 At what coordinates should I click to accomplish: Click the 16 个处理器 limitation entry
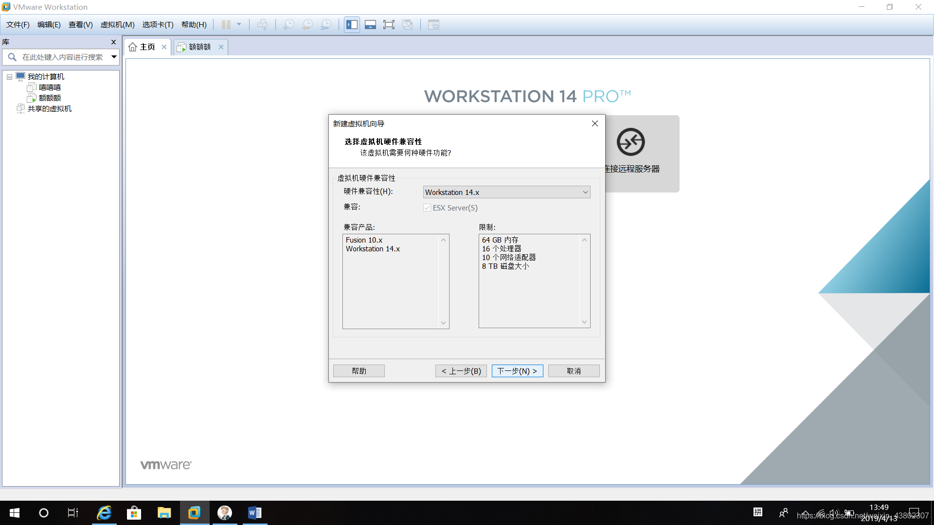(x=502, y=249)
